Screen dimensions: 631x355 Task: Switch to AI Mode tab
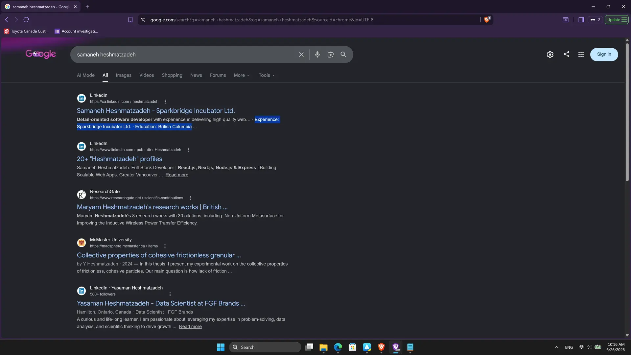[86, 75]
